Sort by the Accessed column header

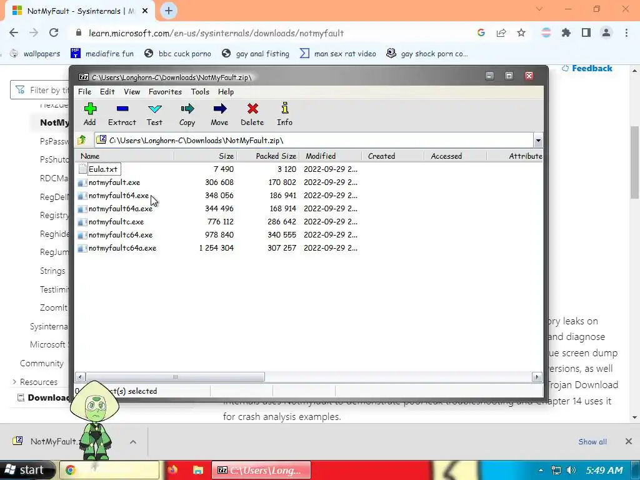coord(455,156)
